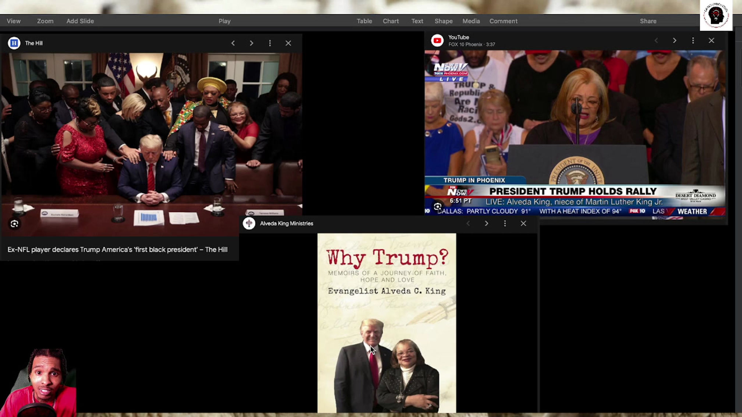Screen dimensions: 742x417
Task: Close the YouTube image panel
Action: click(x=711, y=40)
